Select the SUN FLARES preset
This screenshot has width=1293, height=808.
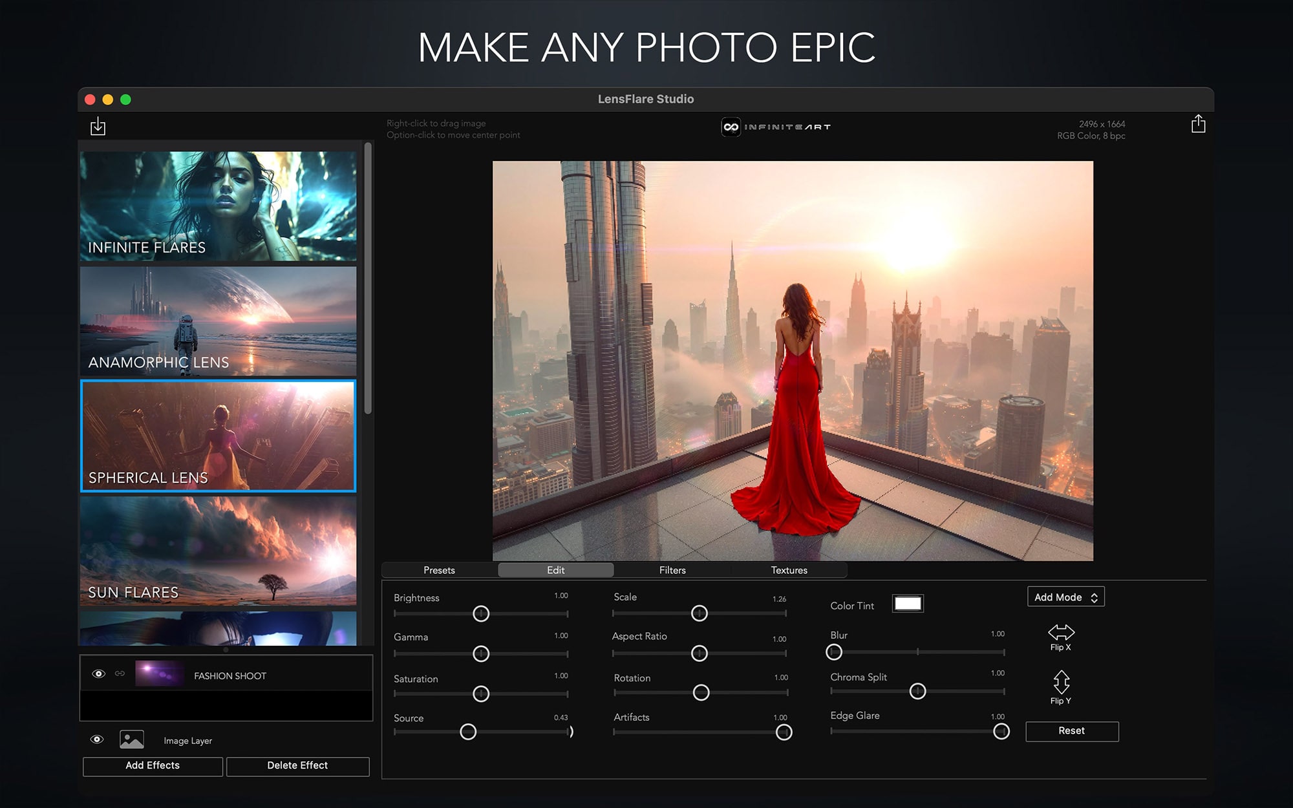(218, 551)
